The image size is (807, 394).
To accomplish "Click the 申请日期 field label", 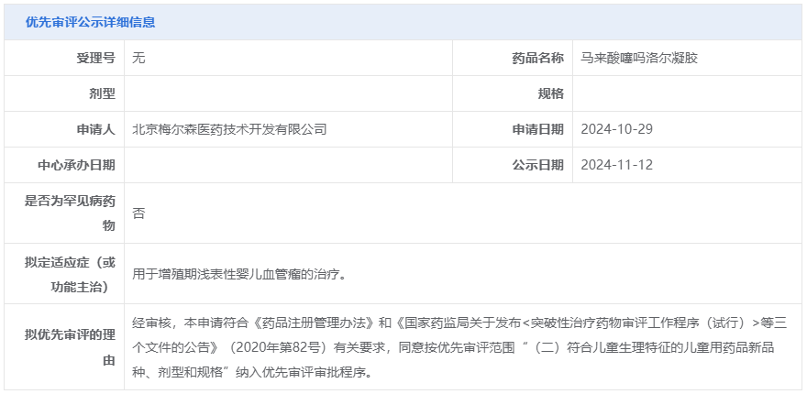I will 537,129.
